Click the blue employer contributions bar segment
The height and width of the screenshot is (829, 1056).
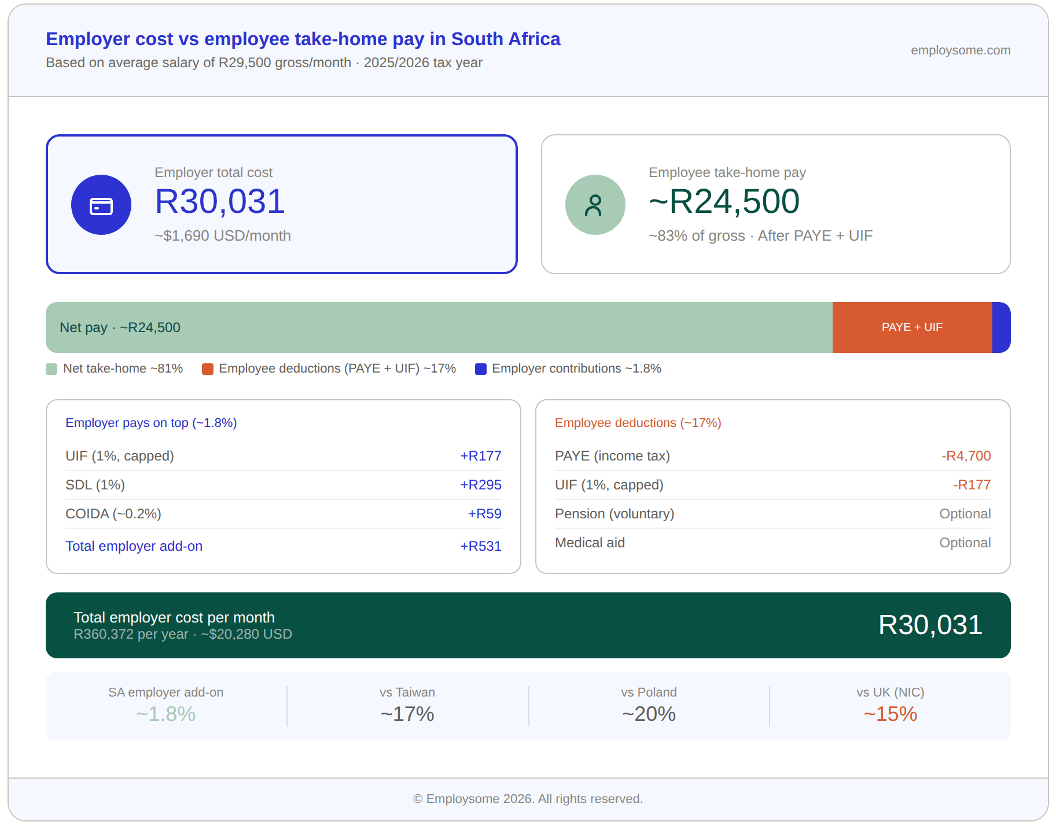pos(1000,327)
